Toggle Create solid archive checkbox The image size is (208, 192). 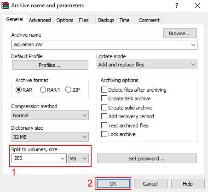click(x=104, y=108)
